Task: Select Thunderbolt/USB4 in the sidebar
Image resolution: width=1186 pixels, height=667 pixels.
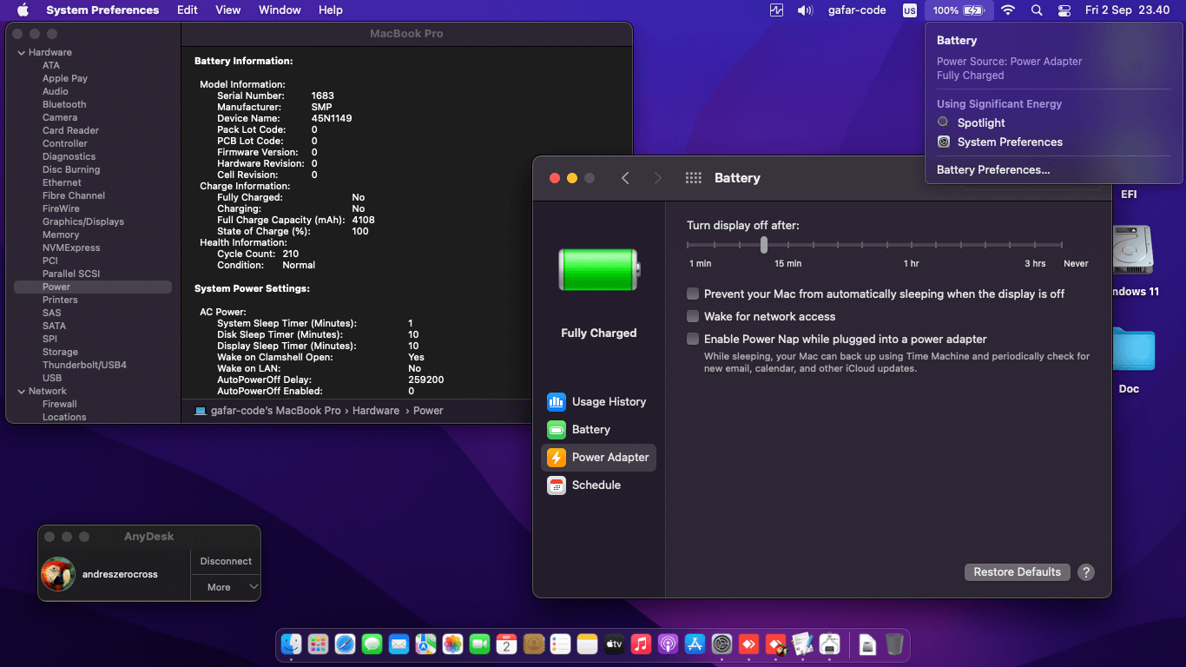Action: (84, 365)
